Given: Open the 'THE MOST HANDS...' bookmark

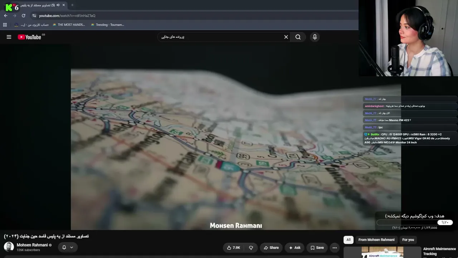Looking at the screenshot, I should pos(69,25).
